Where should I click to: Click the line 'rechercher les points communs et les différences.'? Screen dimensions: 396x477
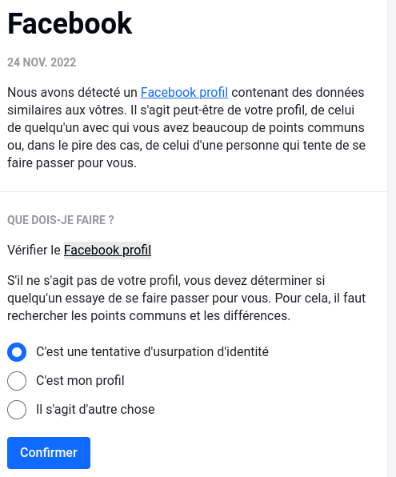(149, 316)
